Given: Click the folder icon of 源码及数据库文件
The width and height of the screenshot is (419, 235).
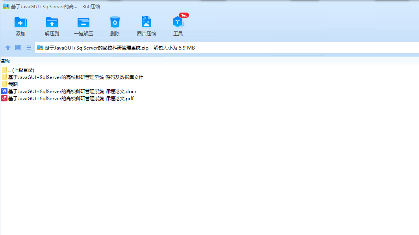Looking at the screenshot, I should tap(4, 77).
